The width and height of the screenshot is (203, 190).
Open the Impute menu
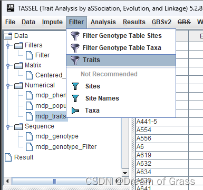click(x=52, y=22)
